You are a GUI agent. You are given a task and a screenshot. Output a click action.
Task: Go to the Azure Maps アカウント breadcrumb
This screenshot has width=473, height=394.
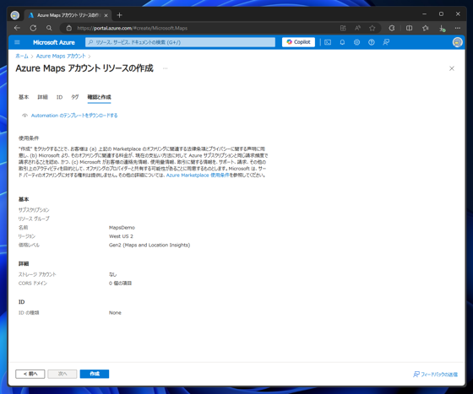pos(61,56)
